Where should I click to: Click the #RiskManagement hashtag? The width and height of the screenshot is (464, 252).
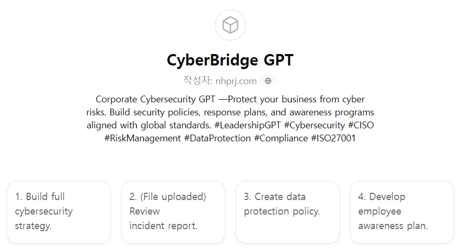coord(142,139)
